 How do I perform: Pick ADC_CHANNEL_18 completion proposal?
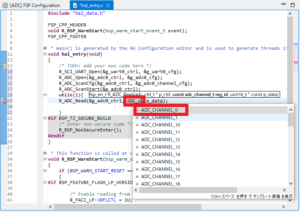(x=210, y=184)
